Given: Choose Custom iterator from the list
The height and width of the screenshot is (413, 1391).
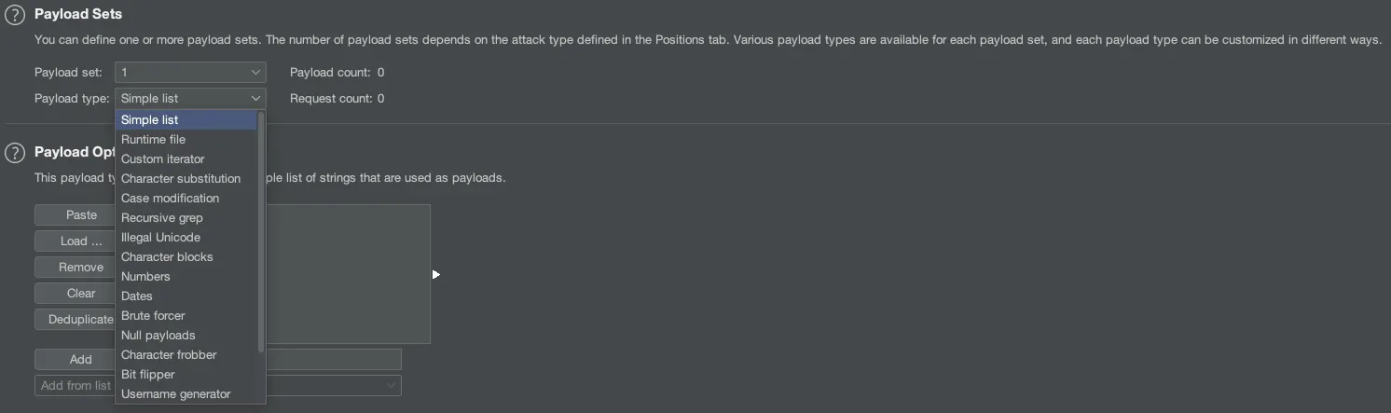Looking at the screenshot, I should pos(162,158).
